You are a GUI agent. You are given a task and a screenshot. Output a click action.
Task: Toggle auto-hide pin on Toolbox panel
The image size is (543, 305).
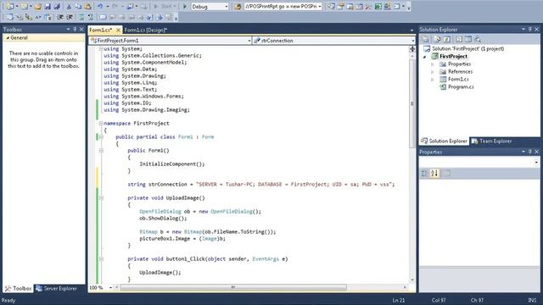click(x=75, y=30)
